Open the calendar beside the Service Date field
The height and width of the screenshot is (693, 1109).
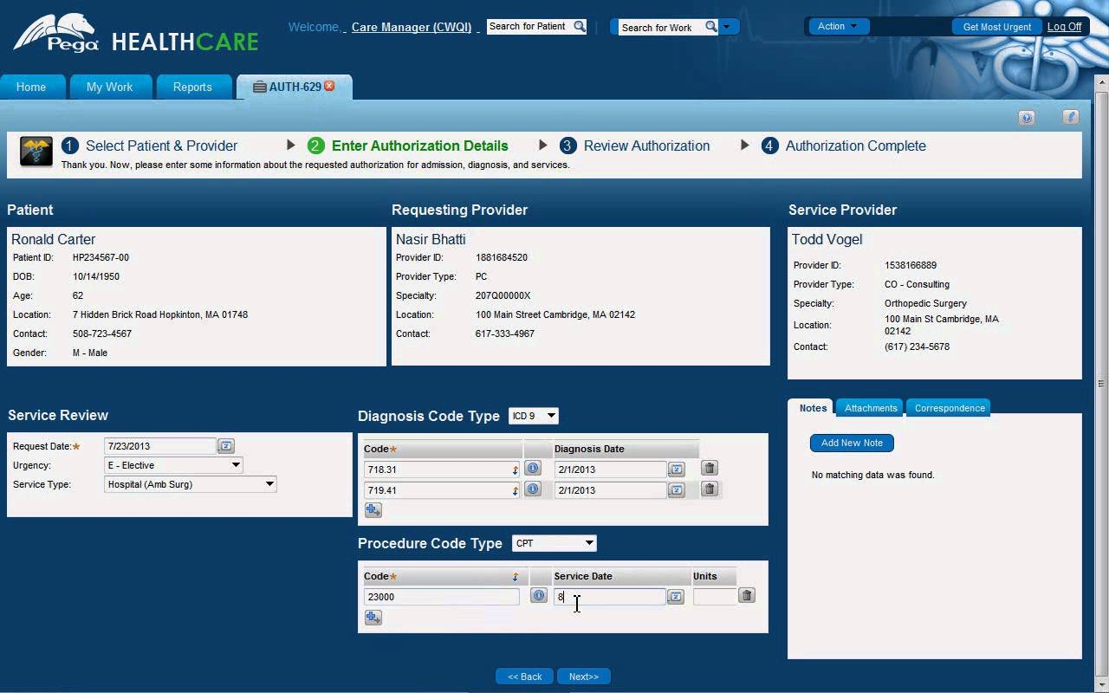[676, 595]
